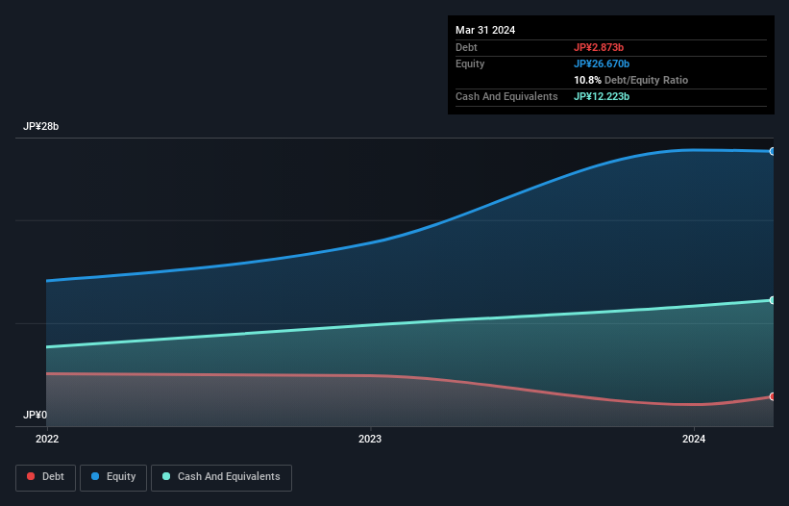Click the teal Cash legend dot
Image resolution: width=789 pixels, height=506 pixels.
[x=166, y=476]
